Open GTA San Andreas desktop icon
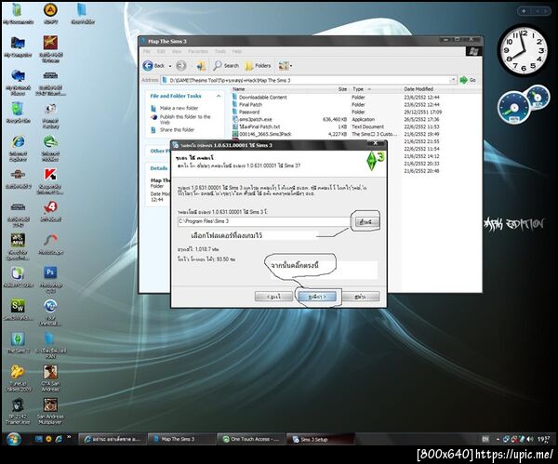558x464 pixels. 50,378
